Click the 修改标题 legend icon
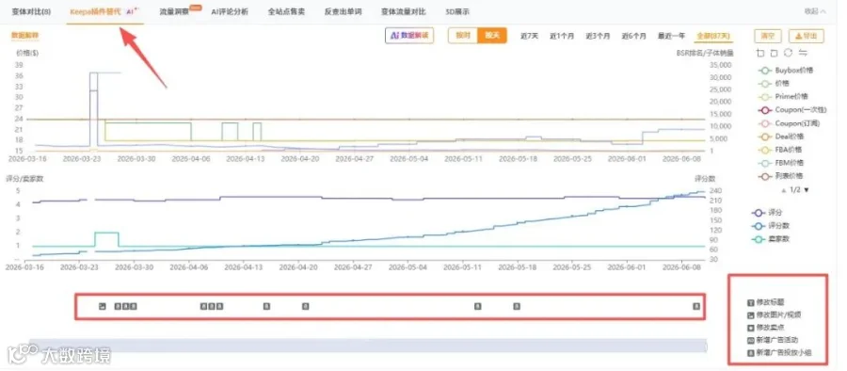Screen dimensions: 847x371 750,302
